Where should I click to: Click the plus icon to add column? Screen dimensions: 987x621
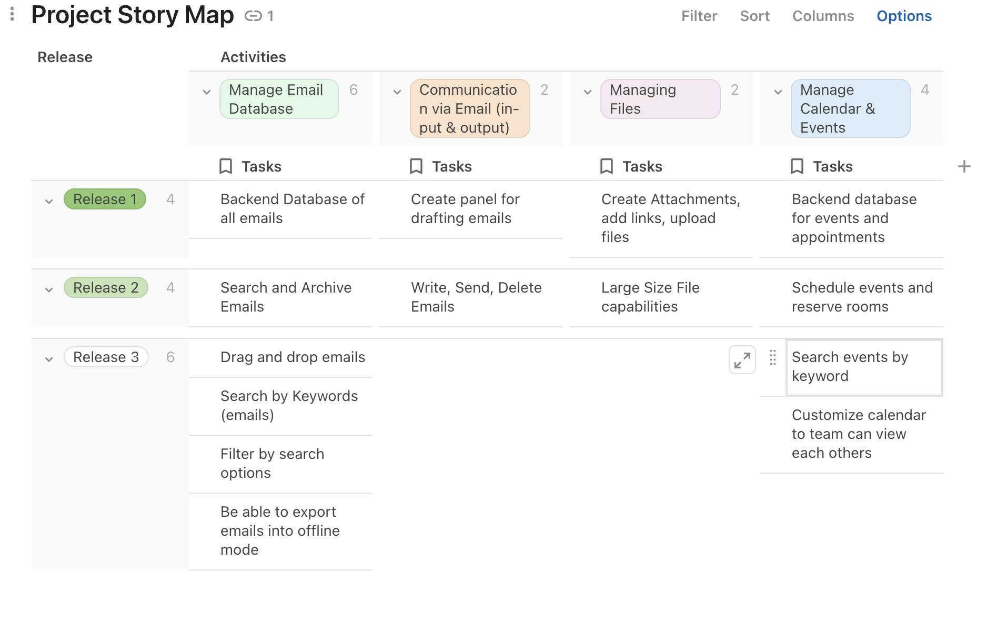964,167
